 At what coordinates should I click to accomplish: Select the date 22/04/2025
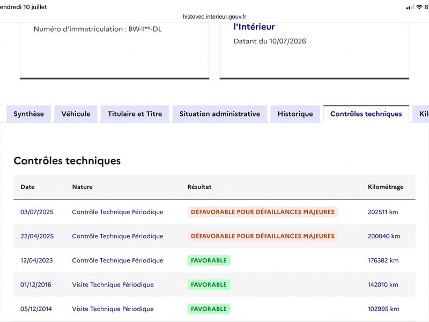pyautogui.click(x=37, y=236)
